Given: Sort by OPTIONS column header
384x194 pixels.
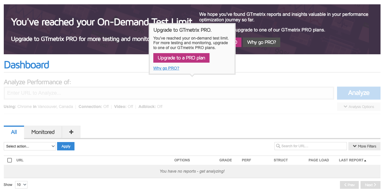Looking at the screenshot, I should [182, 160].
